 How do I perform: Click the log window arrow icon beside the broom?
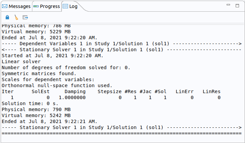click(25, 17)
